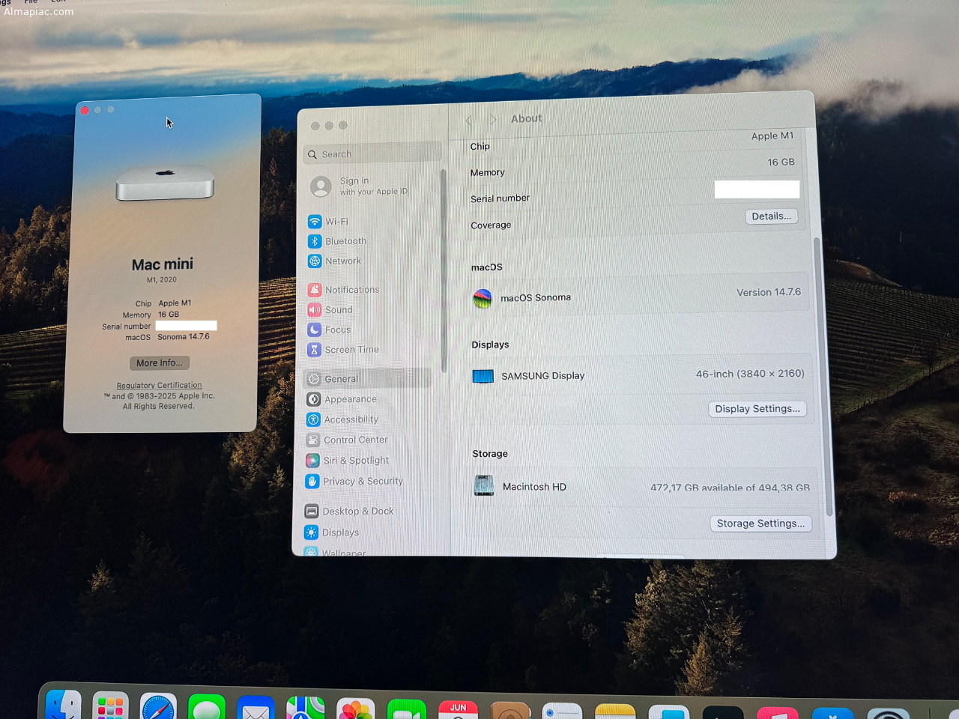The image size is (959, 719).
Task: Open Wi-Fi settings in the sidebar
Action: point(329,222)
